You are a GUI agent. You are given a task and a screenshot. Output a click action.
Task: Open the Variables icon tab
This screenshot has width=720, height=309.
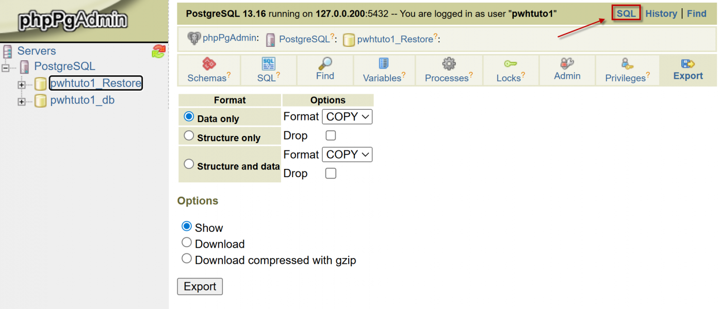tap(384, 64)
